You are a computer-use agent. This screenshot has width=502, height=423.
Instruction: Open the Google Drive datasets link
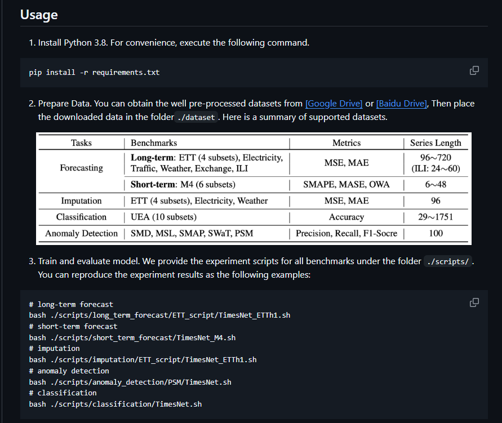[x=334, y=104]
